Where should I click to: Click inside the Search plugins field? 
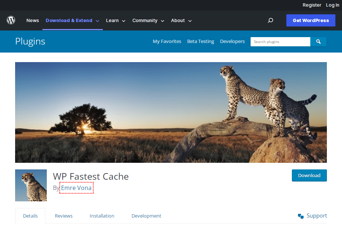click(x=280, y=42)
